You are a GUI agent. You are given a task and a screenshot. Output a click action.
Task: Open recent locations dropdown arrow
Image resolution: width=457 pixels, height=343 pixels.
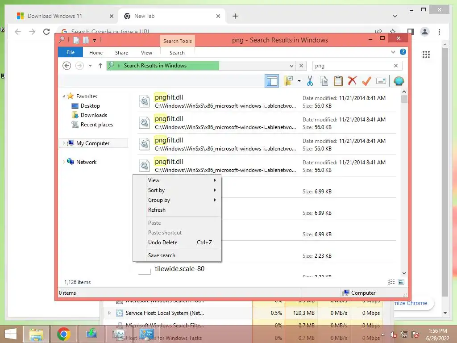pyautogui.click(x=90, y=66)
